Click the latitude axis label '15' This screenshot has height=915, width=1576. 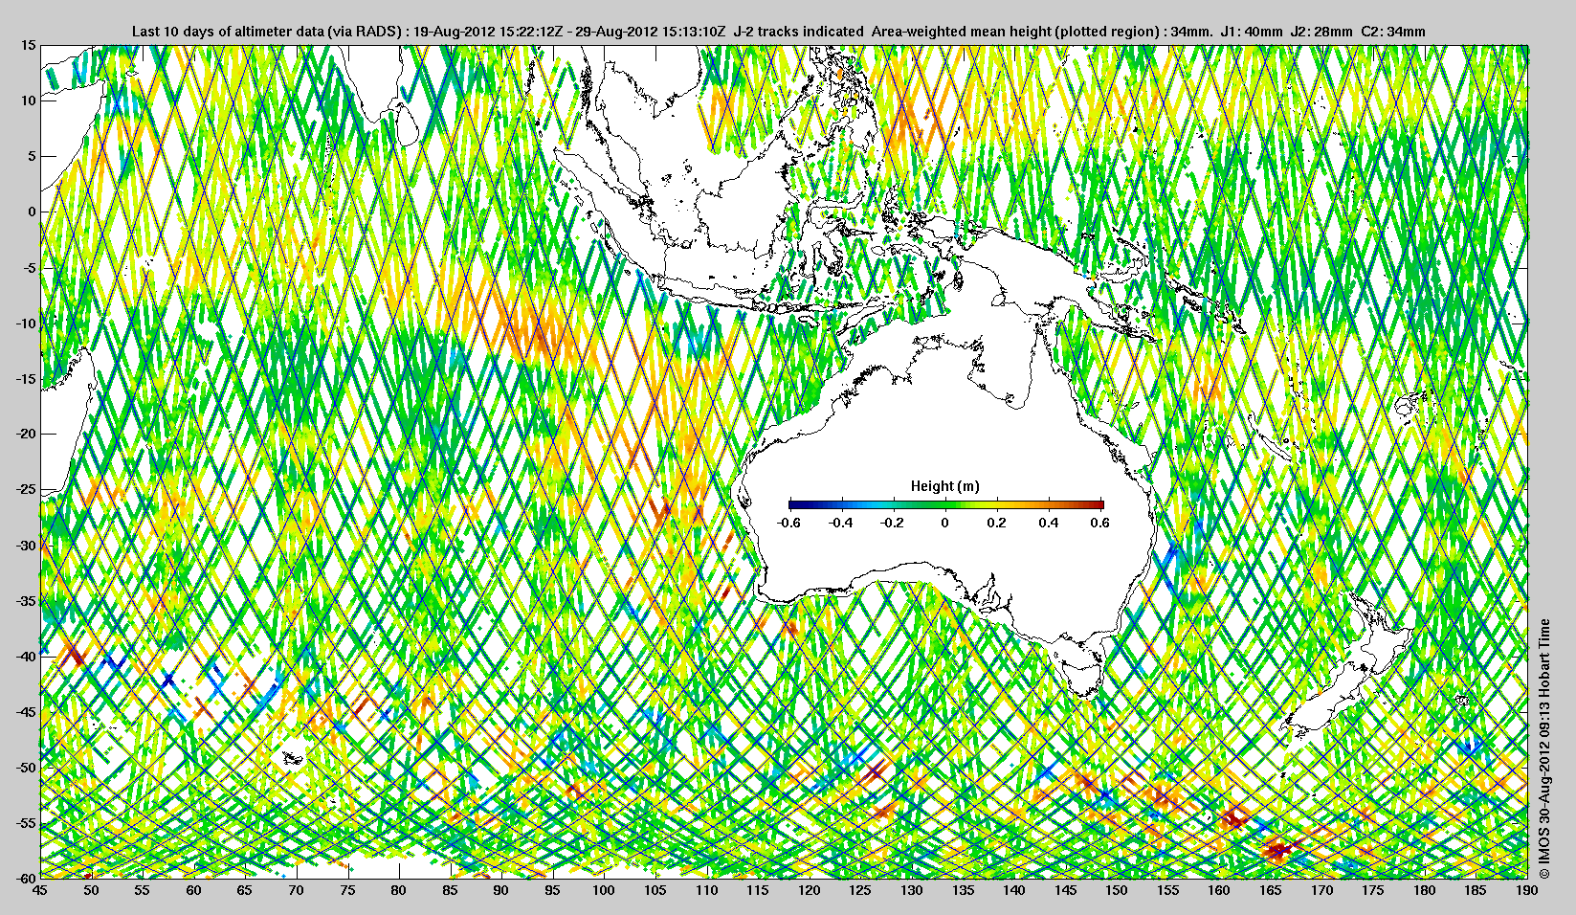pyautogui.click(x=29, y=46)
